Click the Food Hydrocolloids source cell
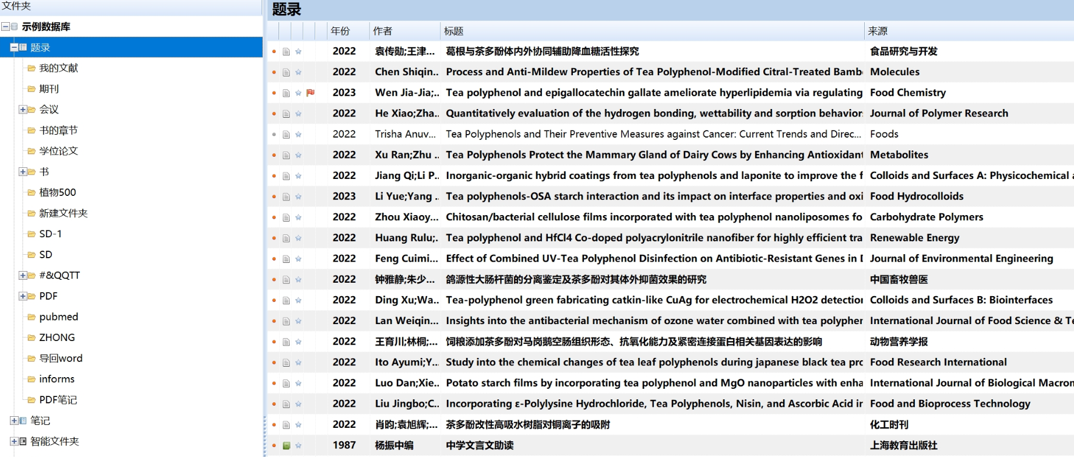 [916, 196]
